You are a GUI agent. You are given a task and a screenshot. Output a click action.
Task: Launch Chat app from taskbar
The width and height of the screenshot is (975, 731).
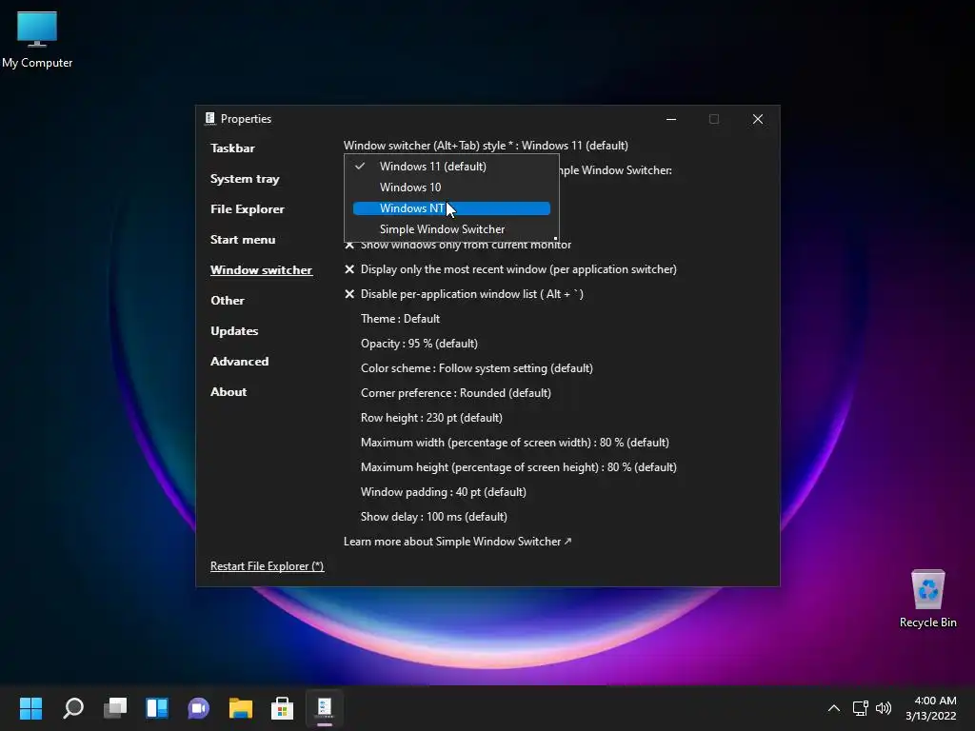point(198,708)
